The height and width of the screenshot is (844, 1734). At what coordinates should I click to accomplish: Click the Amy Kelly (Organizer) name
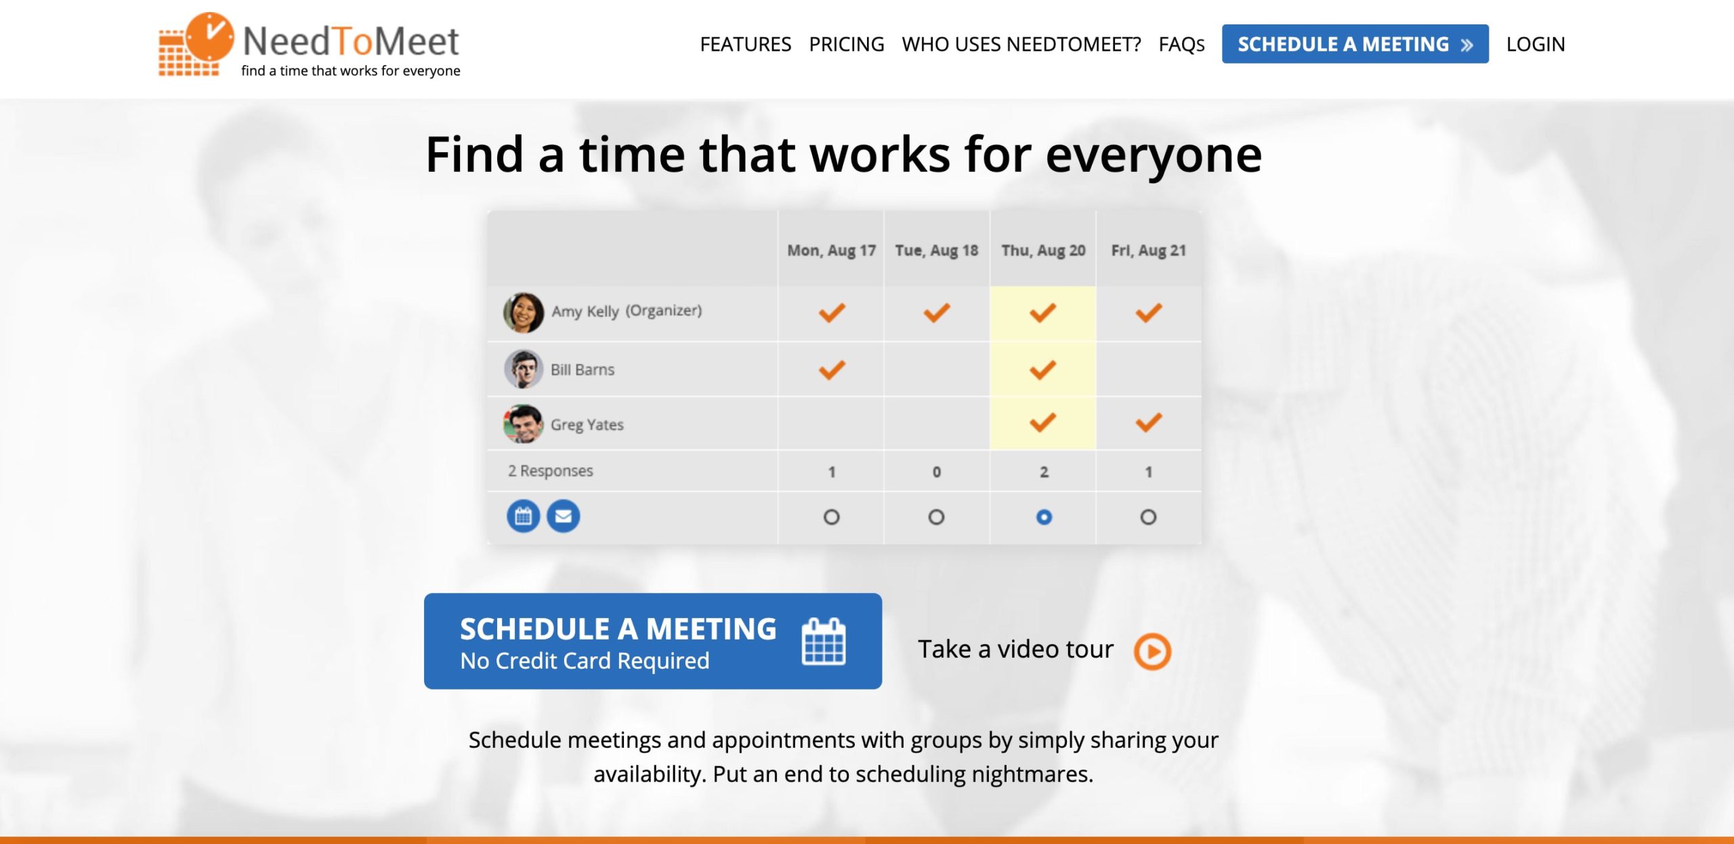(x=627, y=311)
